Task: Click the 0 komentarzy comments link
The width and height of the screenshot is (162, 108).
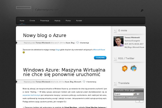Action: pos(91,82)
